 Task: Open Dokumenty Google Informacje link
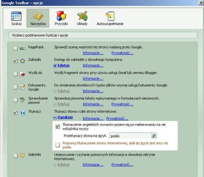pos(93,91)
